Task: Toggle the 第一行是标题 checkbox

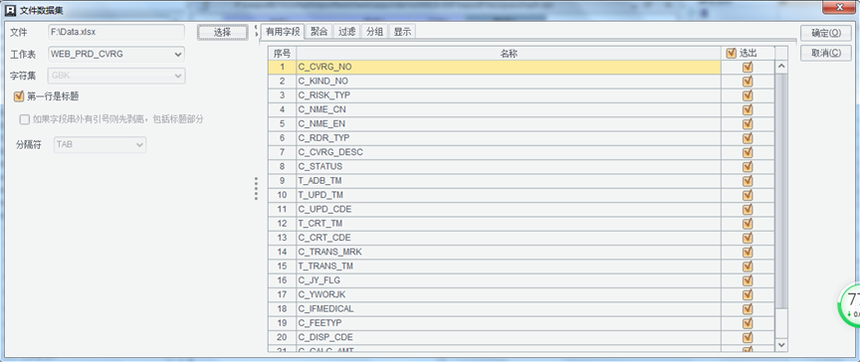Action: click(x=19, y=96)
